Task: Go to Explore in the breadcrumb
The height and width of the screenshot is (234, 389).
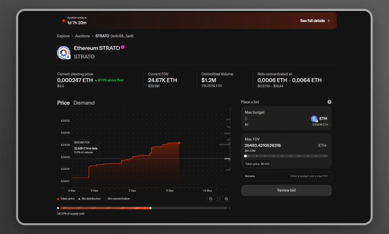Action: (63, 36)
